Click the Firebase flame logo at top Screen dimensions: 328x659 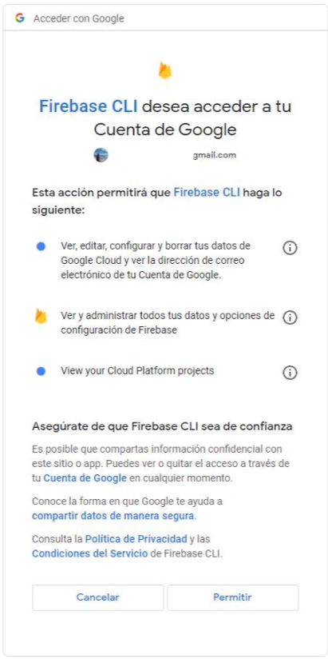165,70
